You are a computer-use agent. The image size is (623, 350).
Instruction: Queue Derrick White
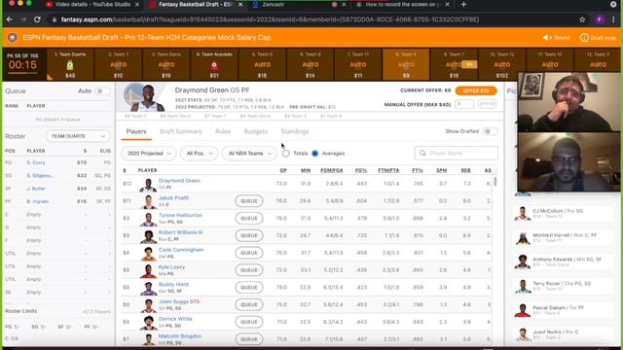(249, 322)
